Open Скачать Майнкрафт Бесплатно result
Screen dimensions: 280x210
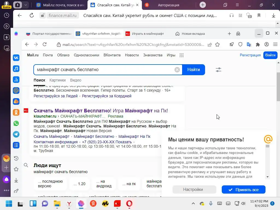pyautogui.click(x=101, y=111)
